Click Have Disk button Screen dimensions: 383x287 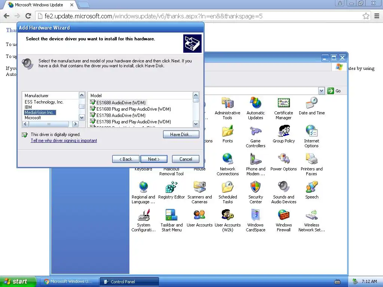[x=181, y=135]
